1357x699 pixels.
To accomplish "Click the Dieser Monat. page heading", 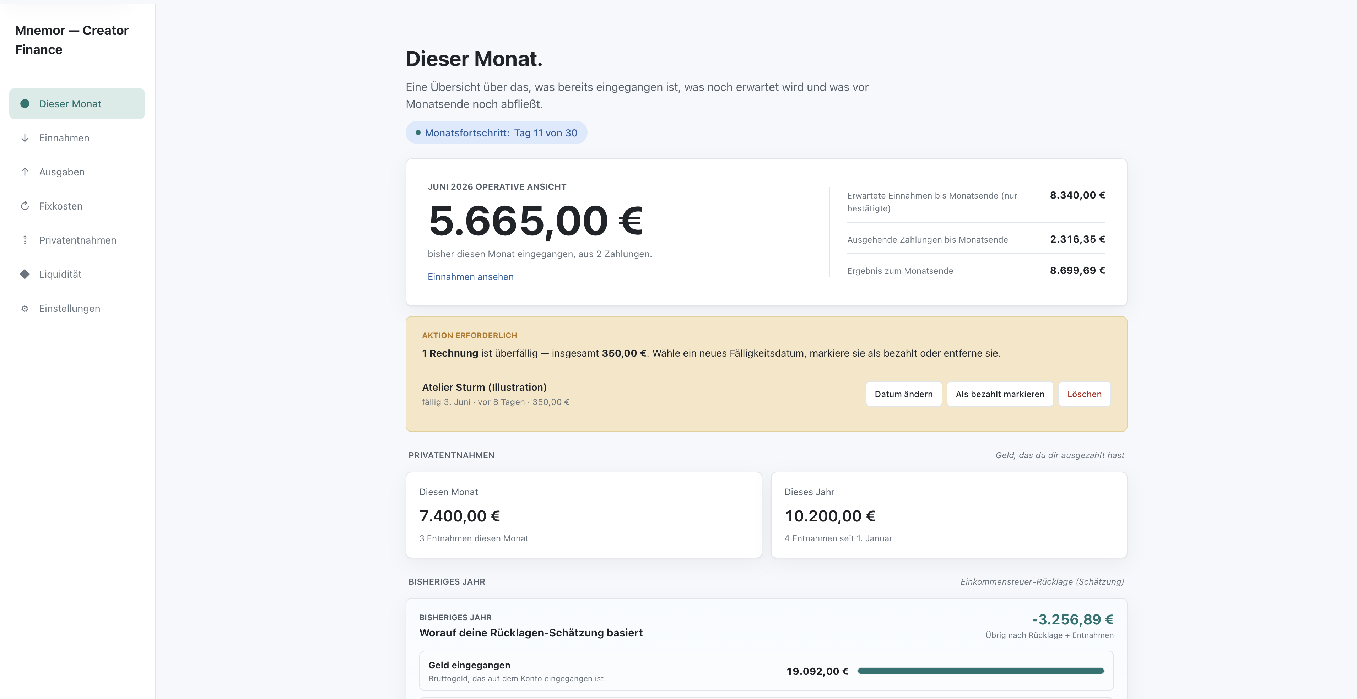I will click(474, 59).
